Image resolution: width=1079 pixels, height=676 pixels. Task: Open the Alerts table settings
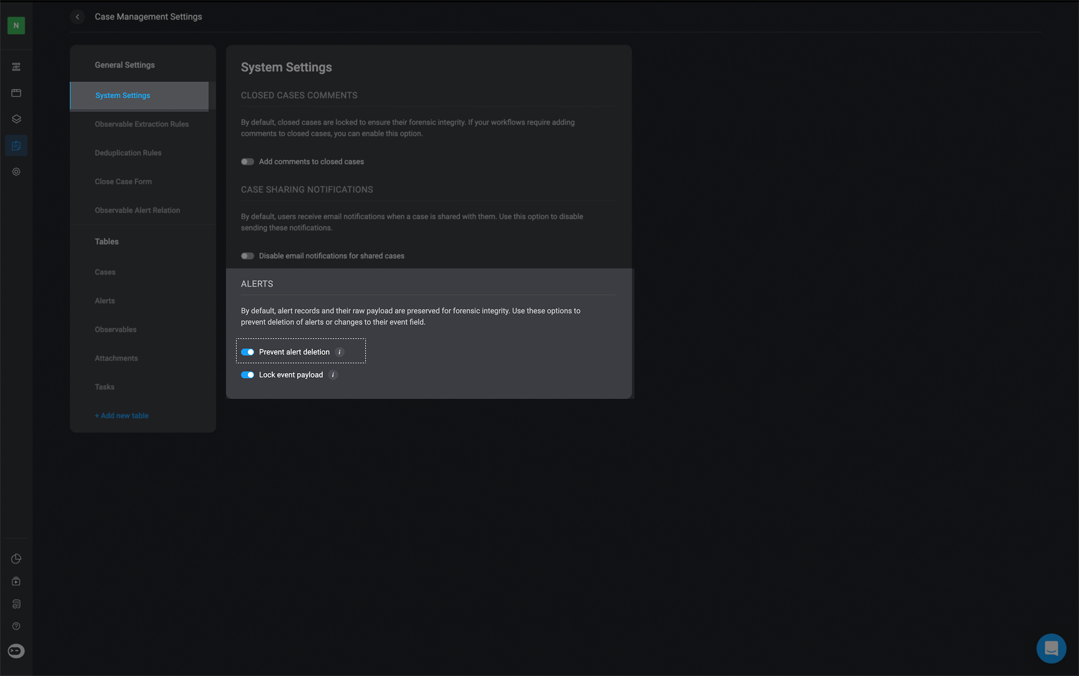(105, 301)
